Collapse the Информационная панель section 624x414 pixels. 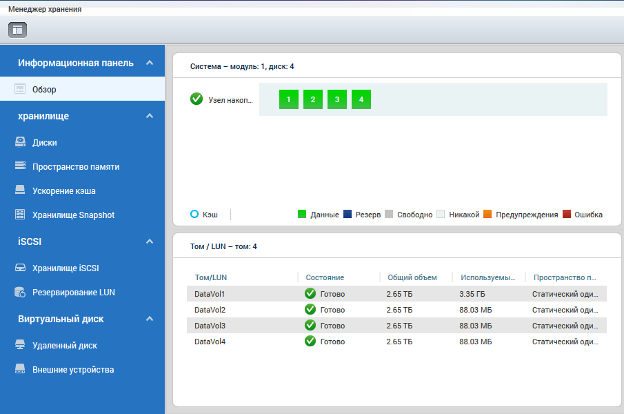click(150, 63)
